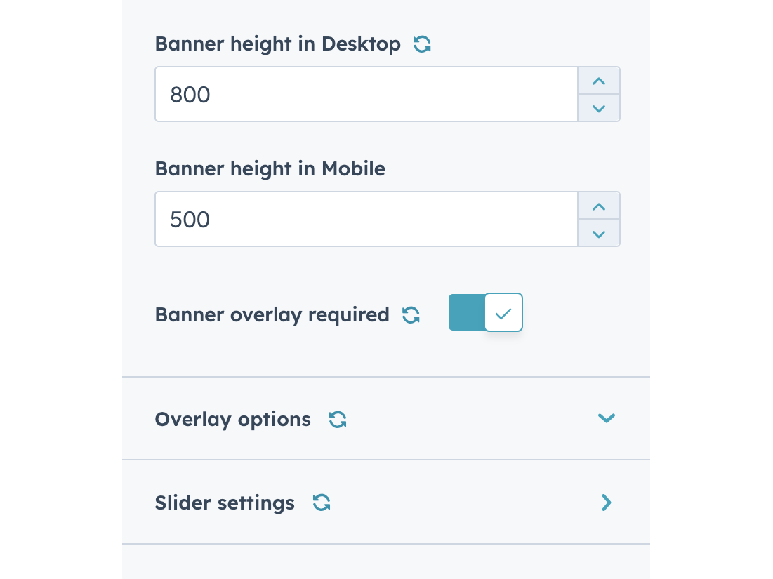773x579 pixels.
Task: Disable the Banner overlay required toggle
Action: point(486,312)
